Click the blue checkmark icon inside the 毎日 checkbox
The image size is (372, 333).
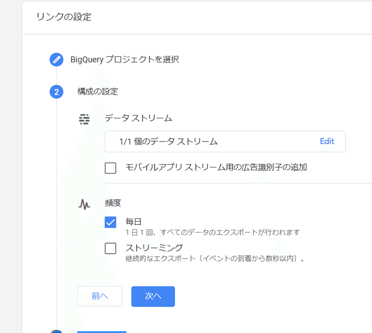coord(110,222)
